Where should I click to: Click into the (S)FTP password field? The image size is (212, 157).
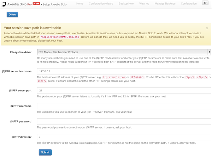coord(124,121)
